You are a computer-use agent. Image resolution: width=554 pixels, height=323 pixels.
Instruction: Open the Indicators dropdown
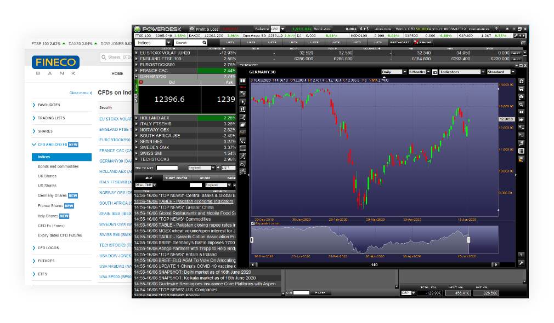[462, 72]
